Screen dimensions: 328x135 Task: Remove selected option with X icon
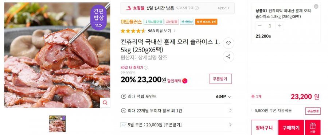pyautogui.click(x=316, y=7)
